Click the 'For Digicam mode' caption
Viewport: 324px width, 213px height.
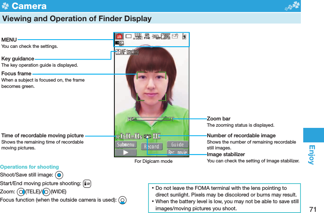pyautogui.click(x=153, y=161)
